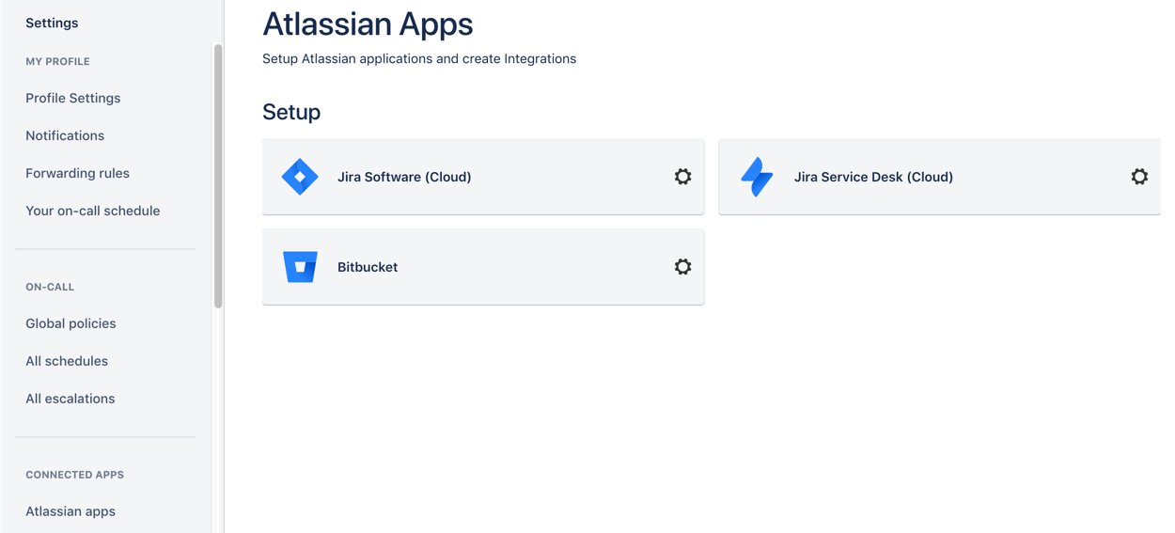Click the 'Setup Atlassian applications' description text
This screenshot has width=1175, height=533.
419,58
